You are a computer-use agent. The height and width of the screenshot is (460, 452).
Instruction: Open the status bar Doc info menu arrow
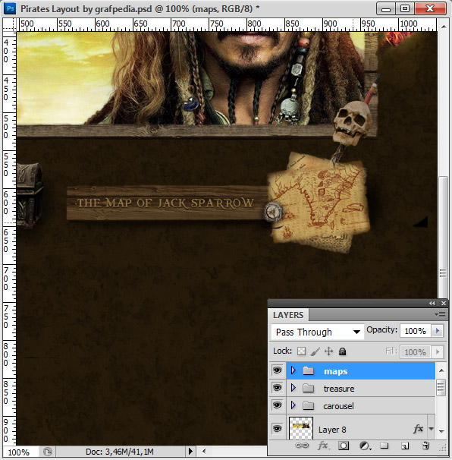pos(190,451)
